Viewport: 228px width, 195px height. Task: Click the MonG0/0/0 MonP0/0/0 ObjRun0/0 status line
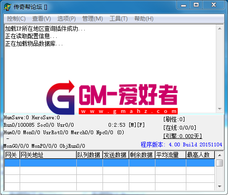[x=44, y=146]
